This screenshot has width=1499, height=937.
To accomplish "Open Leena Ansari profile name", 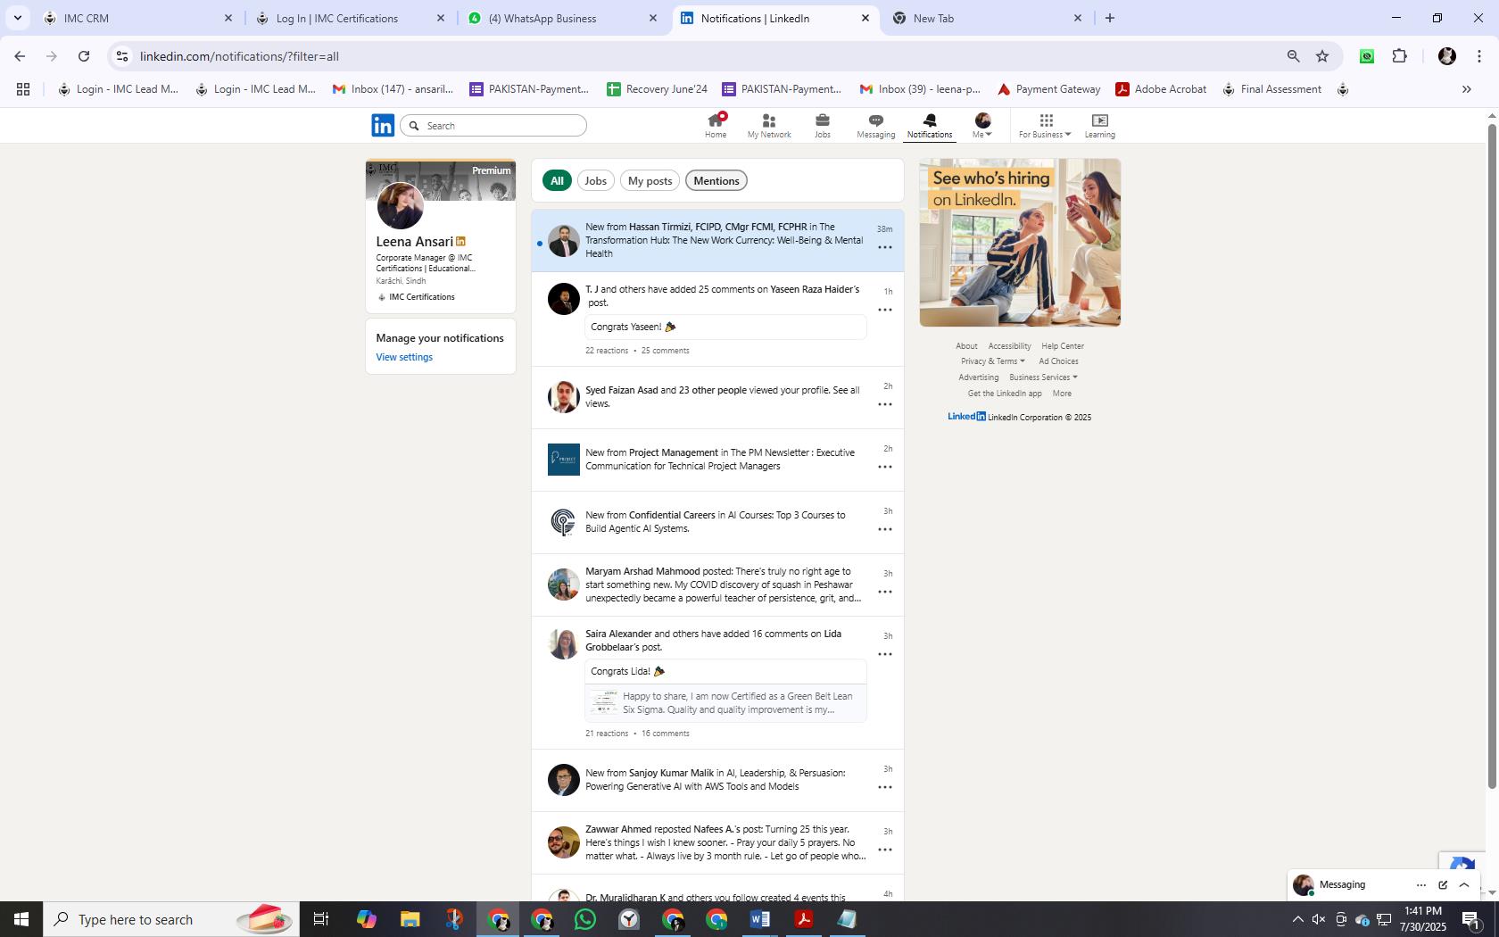I will coord(414,242).
